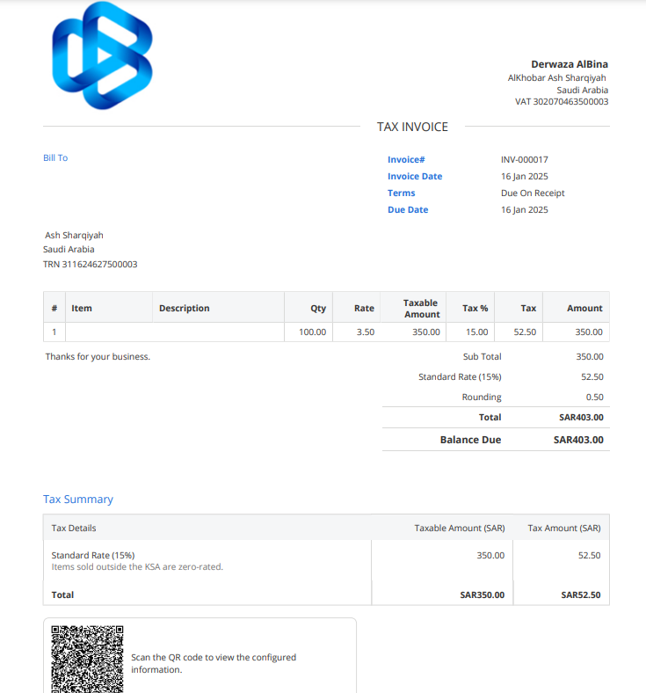Screen dimensions: 646x693
Task: Click the Thanks for your business note
Action: click(98, 357)
